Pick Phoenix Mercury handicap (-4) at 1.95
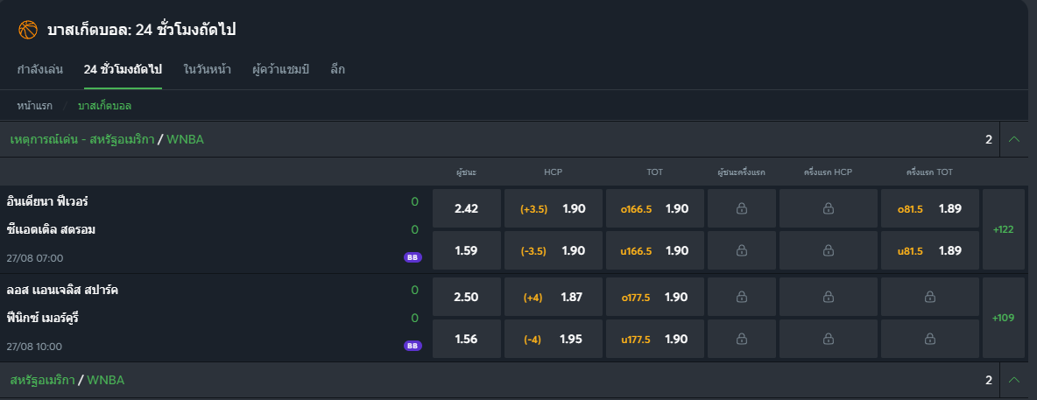Viewport: 1037px width, 400px height. [x=554, y=340]
